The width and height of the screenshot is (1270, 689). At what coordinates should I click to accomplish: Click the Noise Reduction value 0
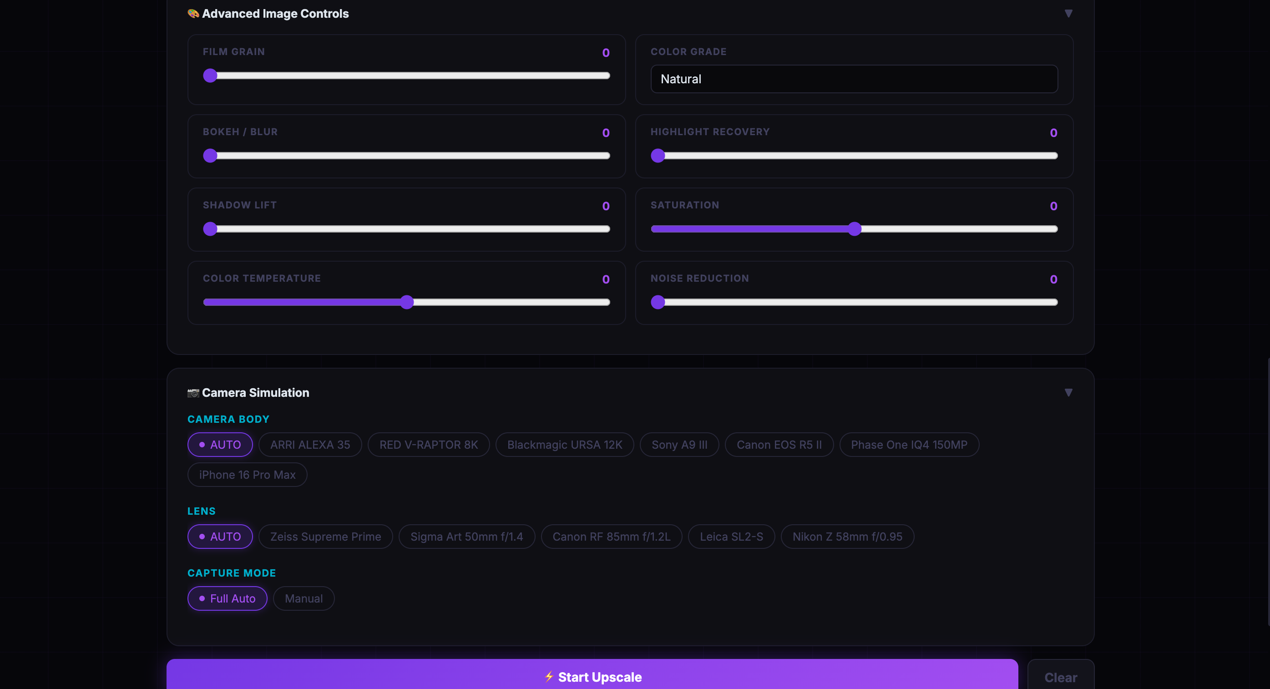coord(1053,279)
